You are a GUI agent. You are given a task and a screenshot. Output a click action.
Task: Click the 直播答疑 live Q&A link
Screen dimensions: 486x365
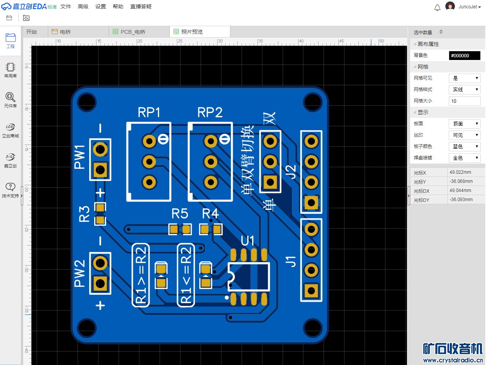click(141, 6)
